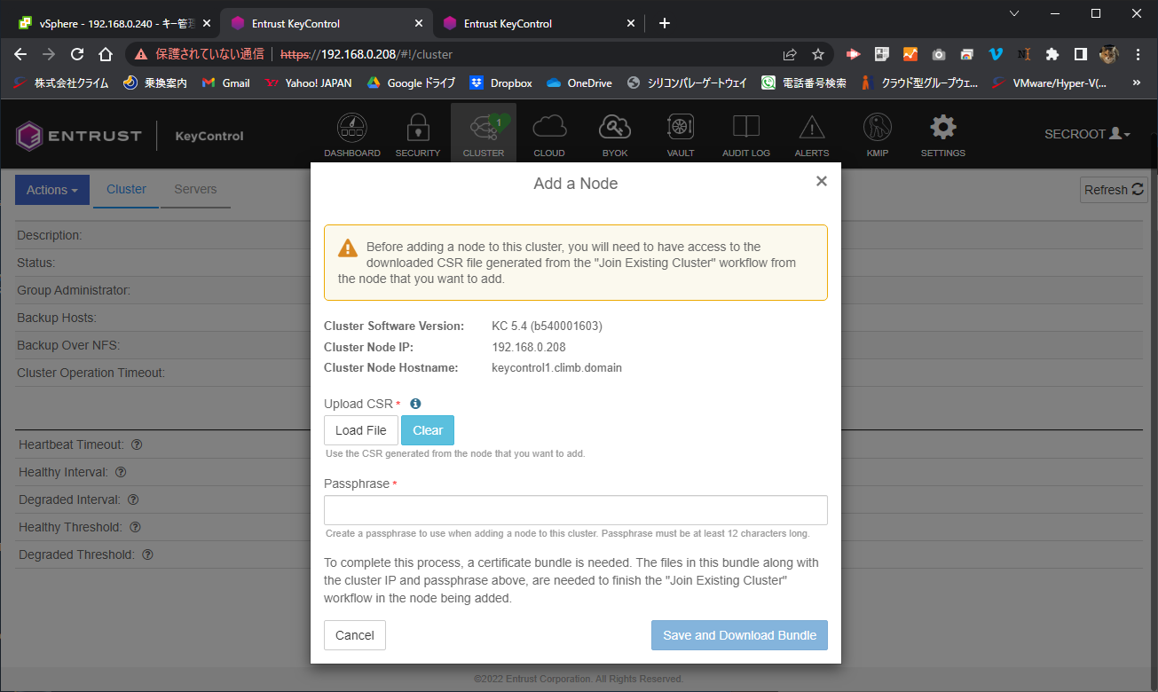Image resolution: width=1158 pixels, height=692 pixels.
Task: Switch to vSphere browser tab
Action: (114, 23)
